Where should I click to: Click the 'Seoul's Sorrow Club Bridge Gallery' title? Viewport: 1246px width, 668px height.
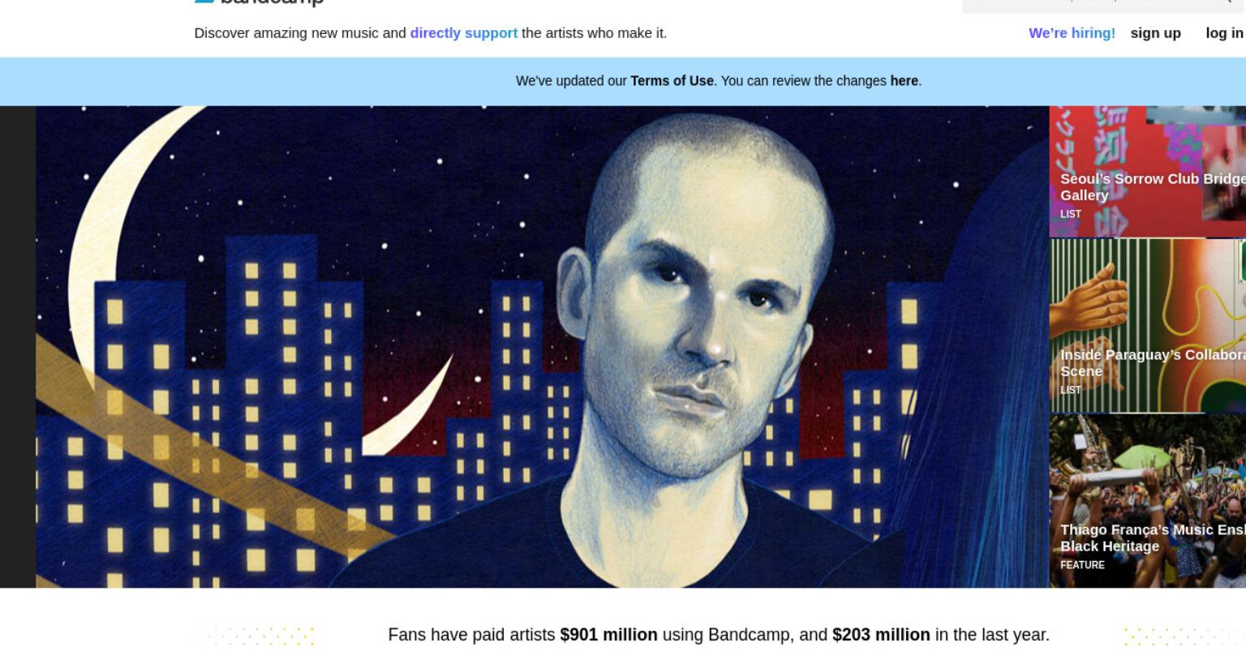click(1153, 187)
